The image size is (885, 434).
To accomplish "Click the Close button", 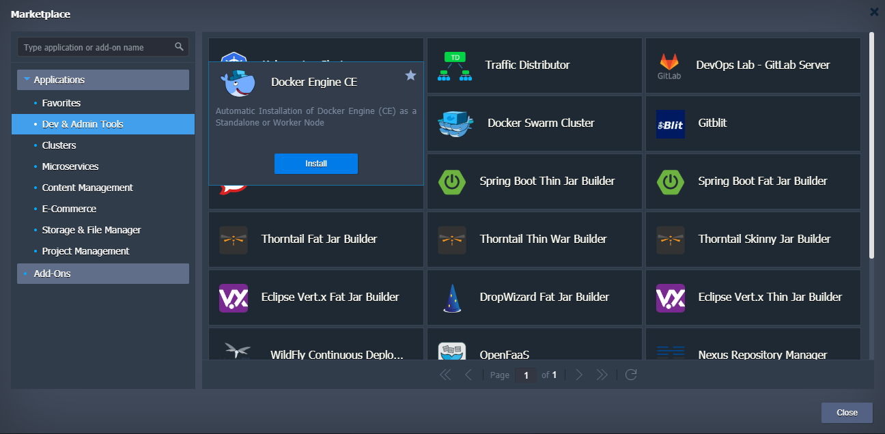I will 847,413.
